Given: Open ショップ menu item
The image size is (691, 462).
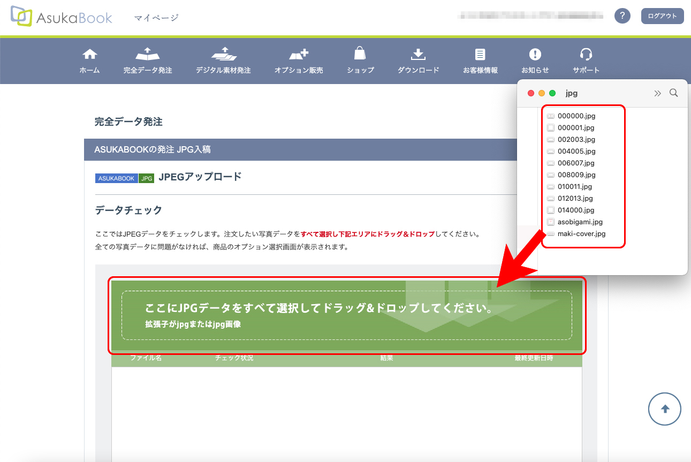Looking at the screenshot, I should tap(360, 61).
